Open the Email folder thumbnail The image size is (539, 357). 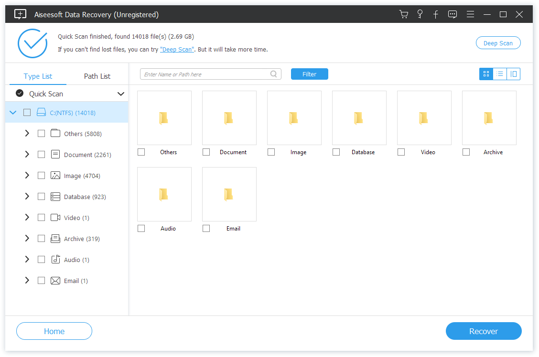pyautogui.click(x=229, y=194)
